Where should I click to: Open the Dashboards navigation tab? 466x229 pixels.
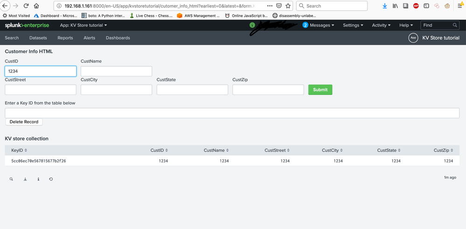[x=118, y=38]
